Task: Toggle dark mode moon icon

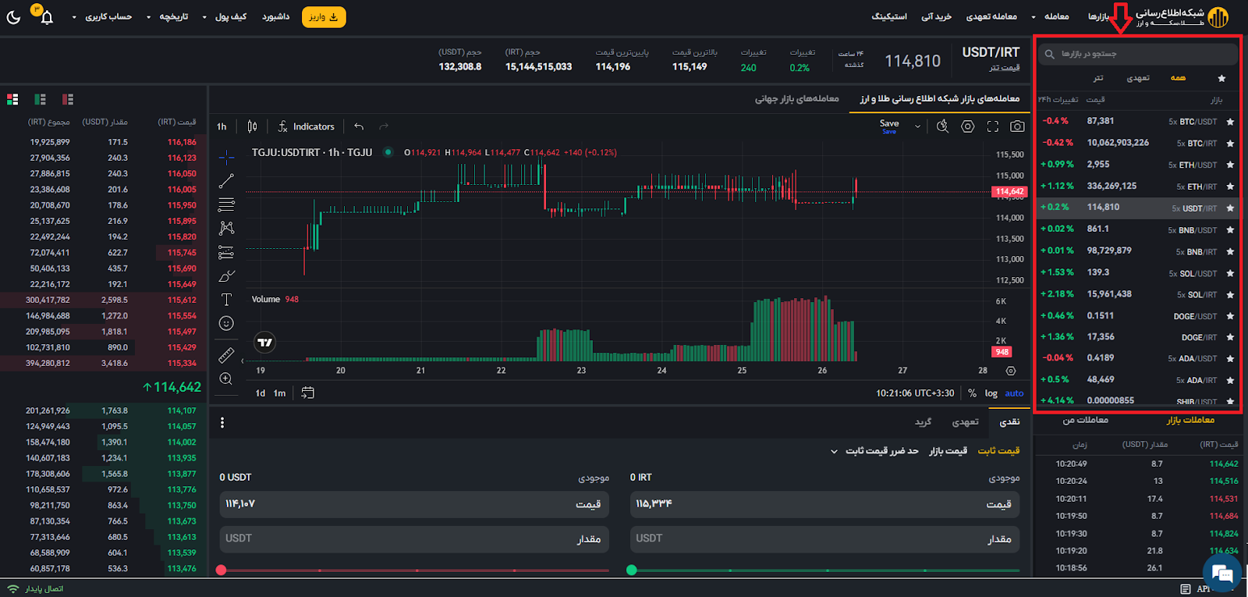Action: (x=14, y=16)
